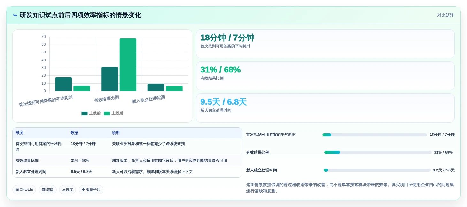
Task: Click chart axis label 新人独立处理时间
Action: coord(148,100)
